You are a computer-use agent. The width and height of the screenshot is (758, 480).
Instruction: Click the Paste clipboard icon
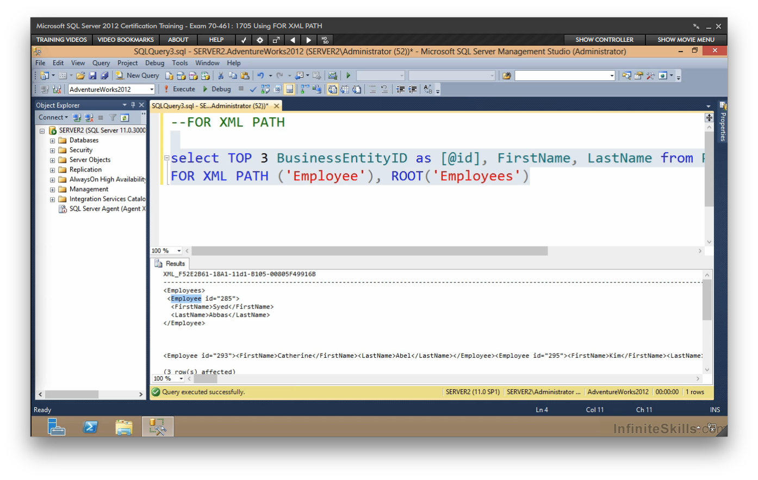pyautogui.click(x=245, y=75)
